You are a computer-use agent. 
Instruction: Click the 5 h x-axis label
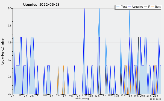[45, 96]
